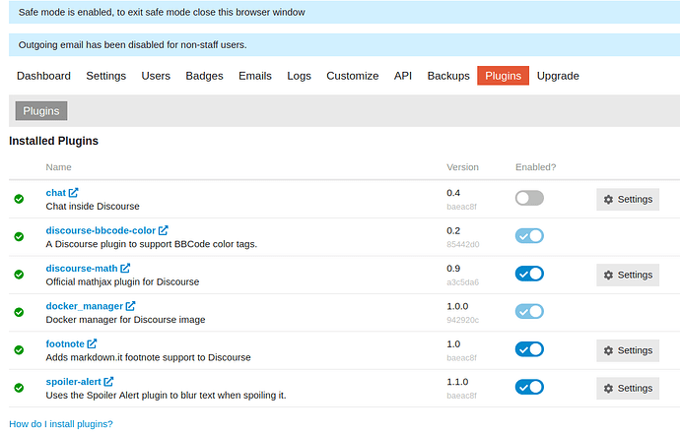Screen dimensions: 680x433
Task: Click 'Official mathjax plugin for Discourse' text
Action: point(123,281)
